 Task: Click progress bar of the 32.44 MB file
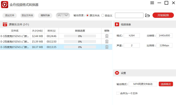tap(80, 36)
